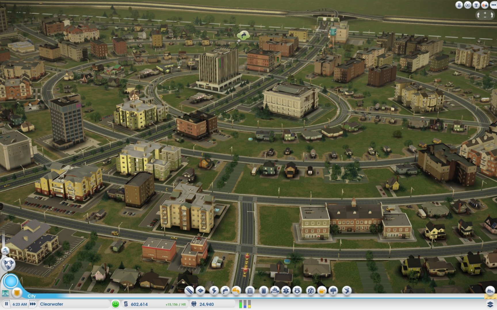This screenshot has width=497, height=310.
Task: Click the water faucet thought bubble over city
Action: (243, 35)
